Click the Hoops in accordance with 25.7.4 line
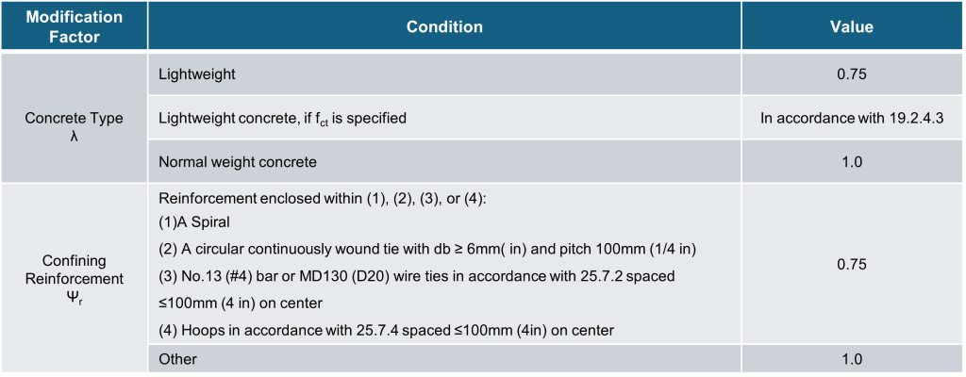Image resolution: width=966 pixels, height=377 pixels. click(x=386, y=330)
